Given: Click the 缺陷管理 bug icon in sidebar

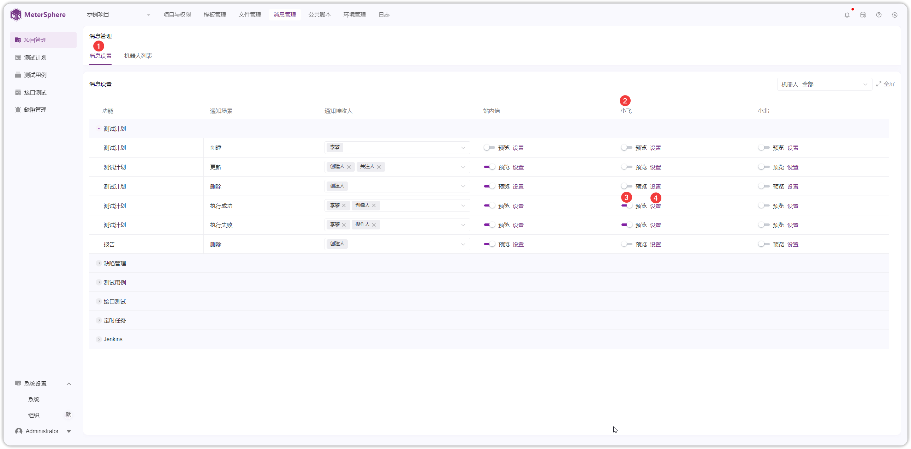Looking at the screenshot, I should (x=18, y=110).
